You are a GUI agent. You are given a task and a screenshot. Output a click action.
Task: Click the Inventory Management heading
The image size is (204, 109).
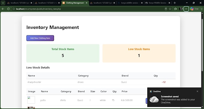coord(53,27)
